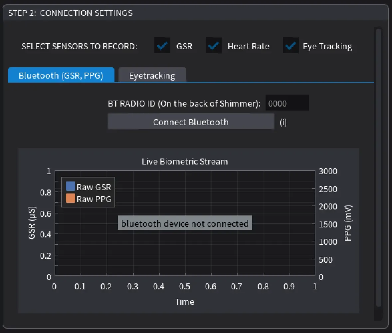Click the 'bluetooth device not connected' overlay message
Image resolution: width=392 pixels, height=333 pixels.
pos(184,223)
